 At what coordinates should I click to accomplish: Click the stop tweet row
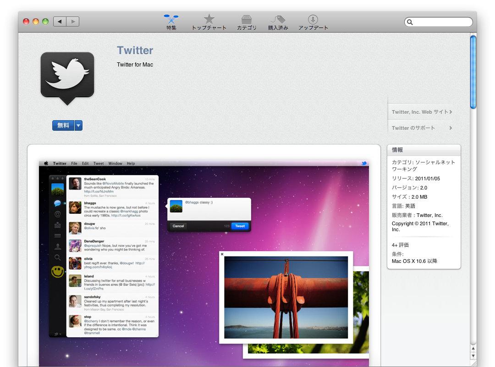tap(112, 325)
